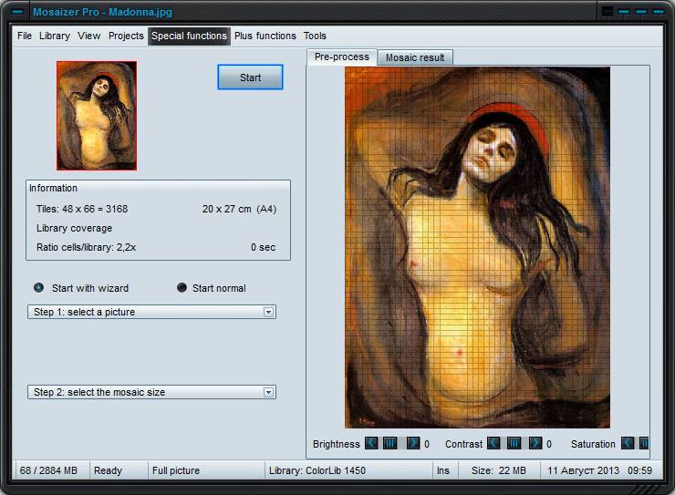Click the Ready status entry

click(108, 470)
